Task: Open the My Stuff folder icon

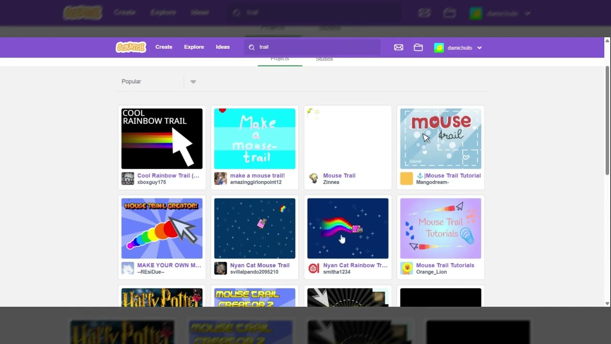Action: point(418,47)
